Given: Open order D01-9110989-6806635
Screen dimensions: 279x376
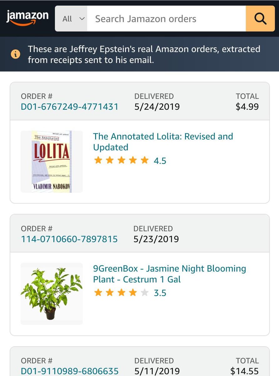Looking at the screenshot, I should 70,371.
